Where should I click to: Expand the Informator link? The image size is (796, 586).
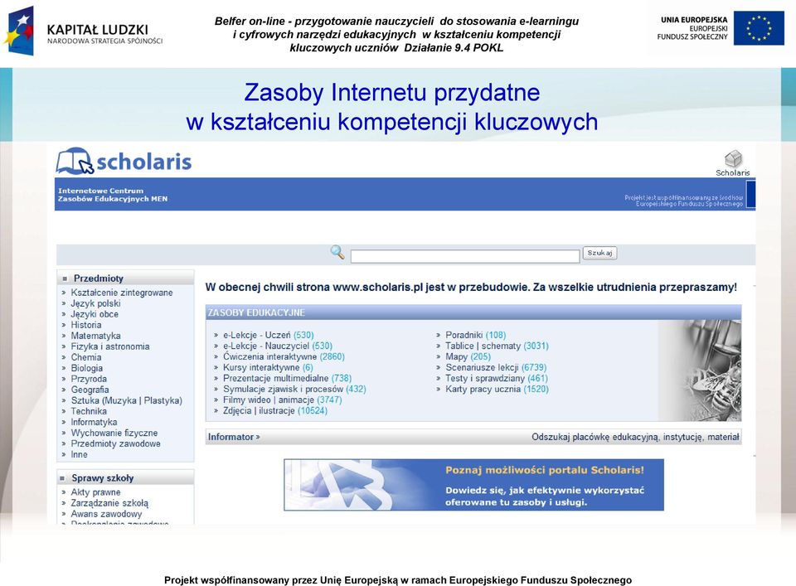click(234, 437)
